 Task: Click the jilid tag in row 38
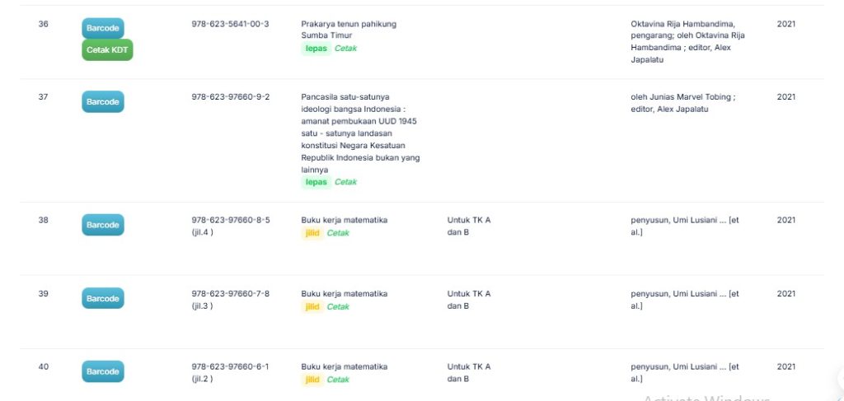click(312, 233)
